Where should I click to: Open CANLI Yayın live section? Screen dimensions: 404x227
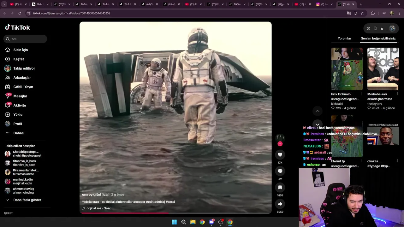pyautogui.click(x=23, y=87)
